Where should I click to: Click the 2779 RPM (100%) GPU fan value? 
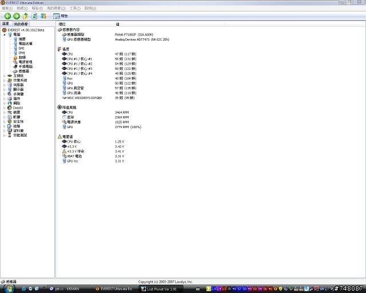pos(128,127)
